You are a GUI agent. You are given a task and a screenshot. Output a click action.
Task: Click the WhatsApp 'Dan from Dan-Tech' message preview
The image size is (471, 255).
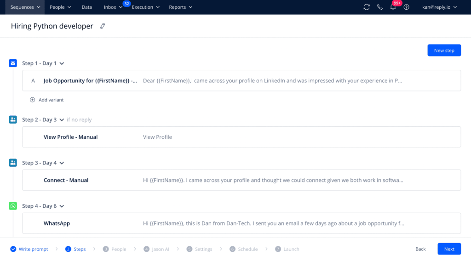(273, 223)
